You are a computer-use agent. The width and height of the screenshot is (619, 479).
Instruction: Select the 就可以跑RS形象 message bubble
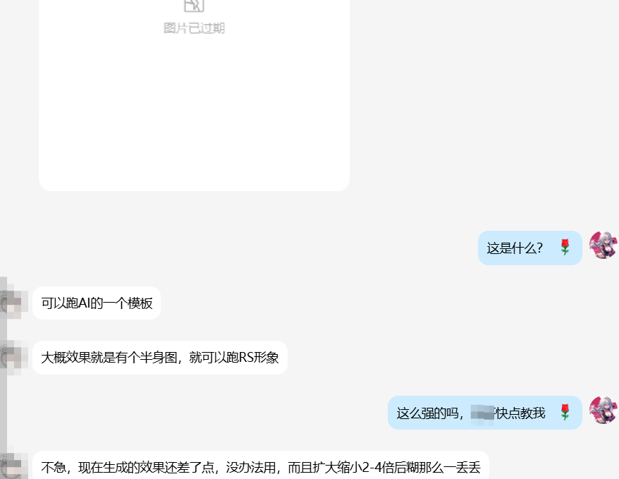pyautogui.click(x=160, y=358)
